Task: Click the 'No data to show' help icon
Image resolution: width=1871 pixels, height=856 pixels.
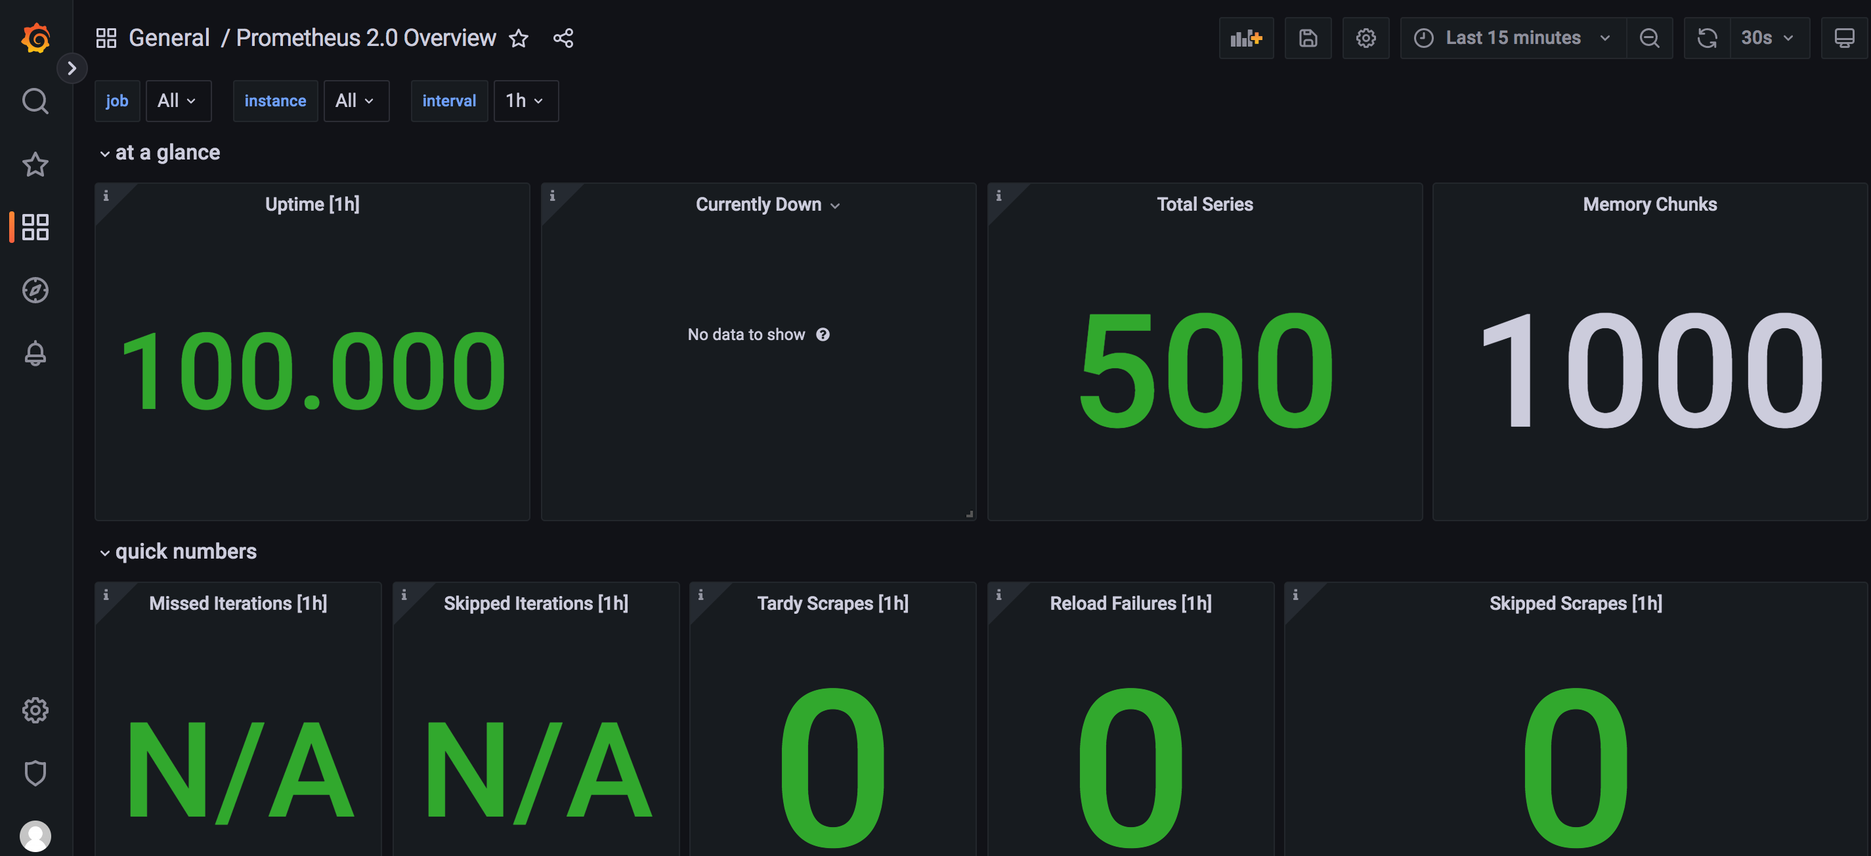Action: click(822, 335)
